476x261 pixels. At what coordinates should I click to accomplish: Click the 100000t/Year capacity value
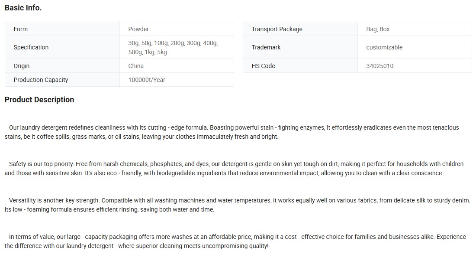[x=147, y=80]
